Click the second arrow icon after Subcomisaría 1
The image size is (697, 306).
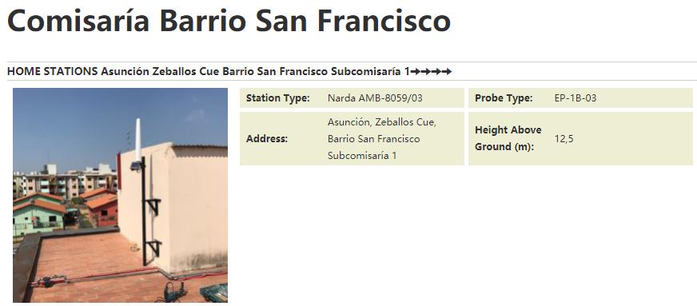pos(426,71)
